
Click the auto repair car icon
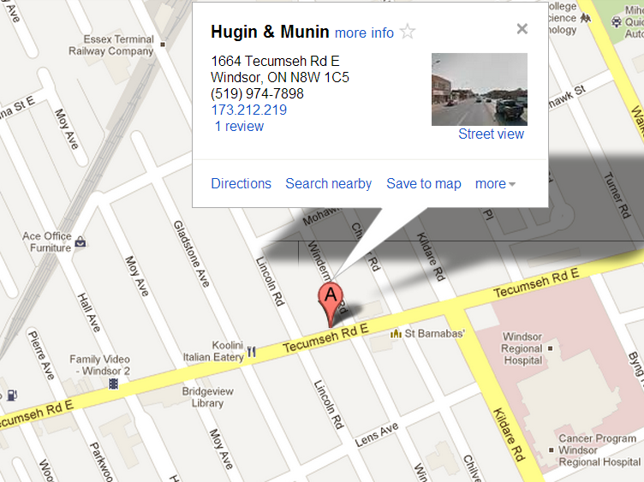pos(616,21)
